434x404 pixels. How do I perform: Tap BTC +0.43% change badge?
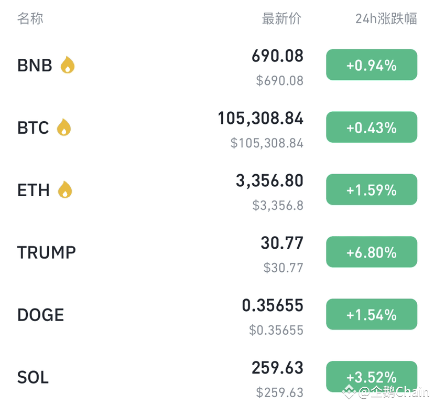[x=372, y=127]
